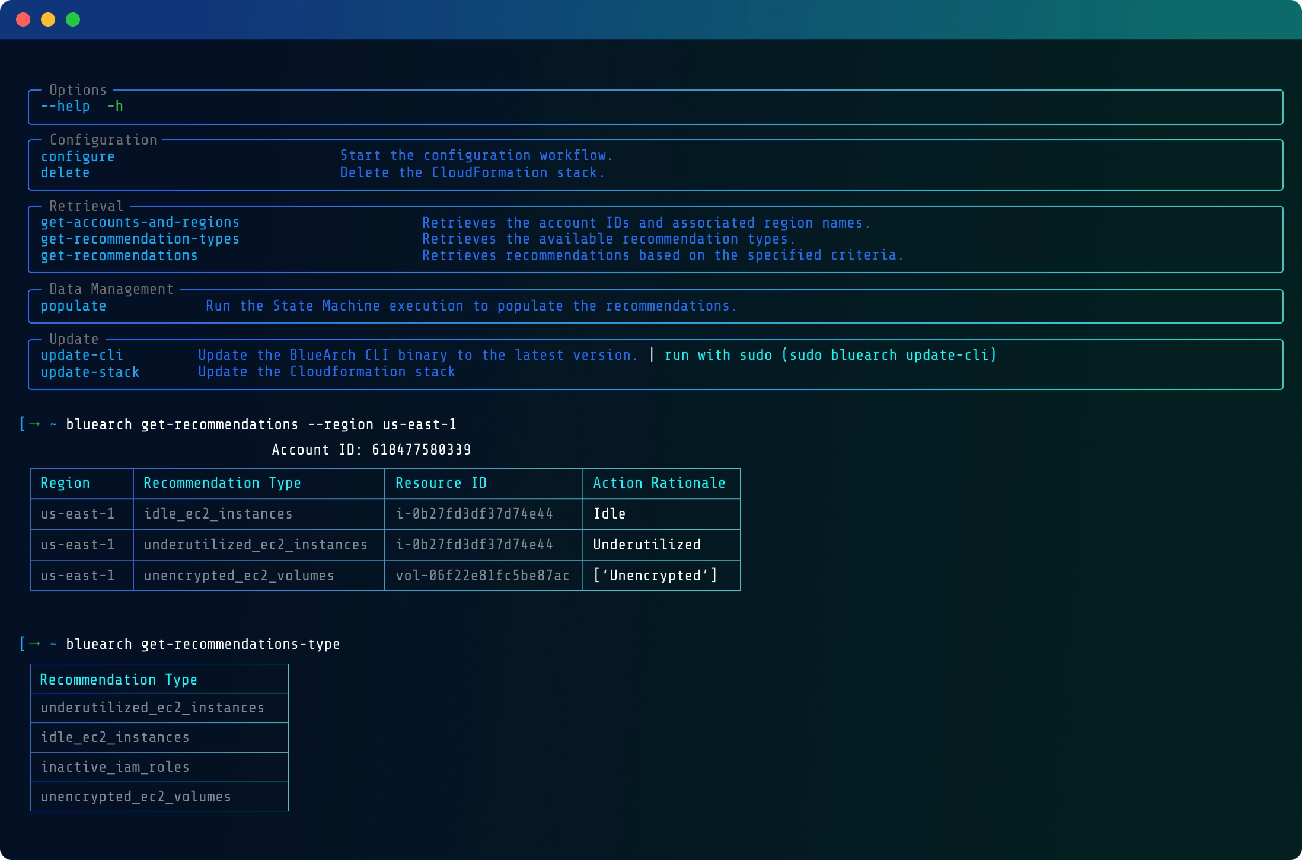
Task: Select the Account ID 618477580339 text
Action: tap(371, 449)
